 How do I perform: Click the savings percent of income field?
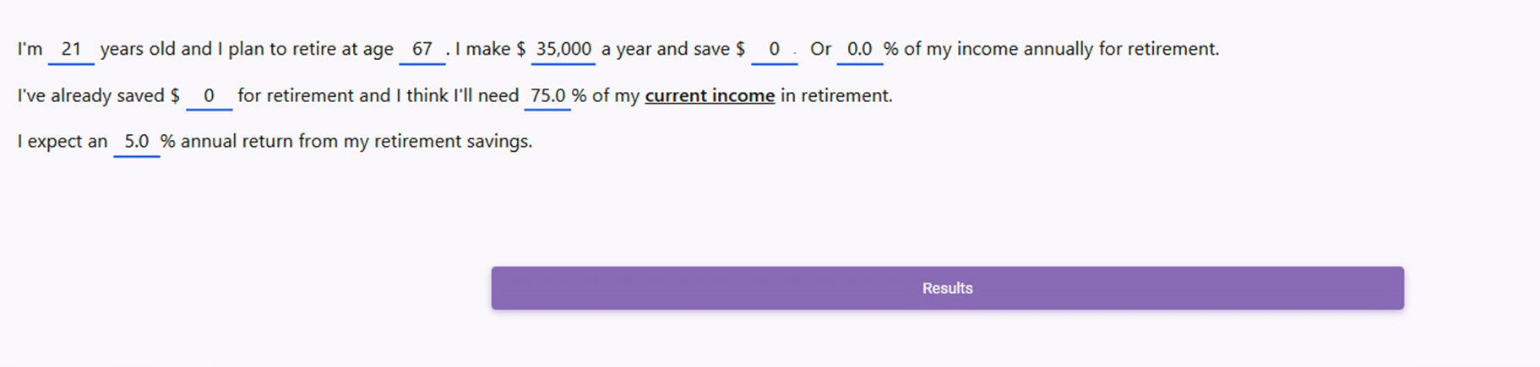point(859,50)
